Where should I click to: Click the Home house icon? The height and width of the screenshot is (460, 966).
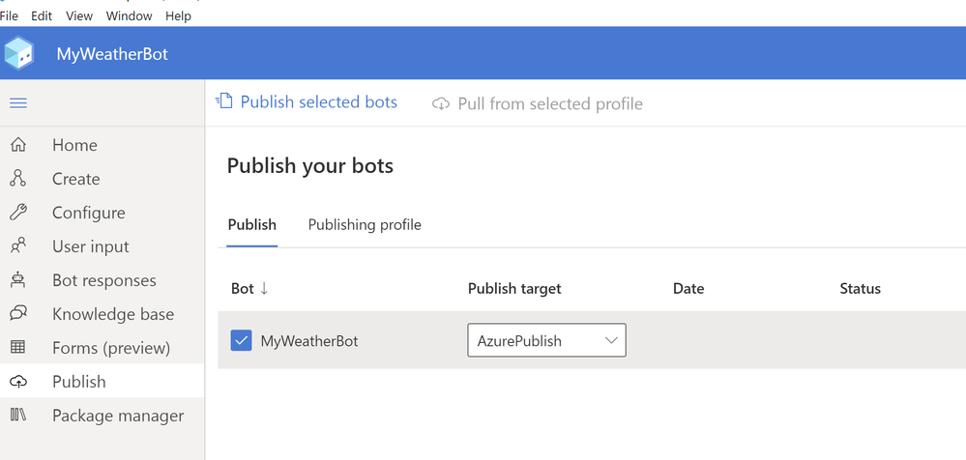[17, 145]
